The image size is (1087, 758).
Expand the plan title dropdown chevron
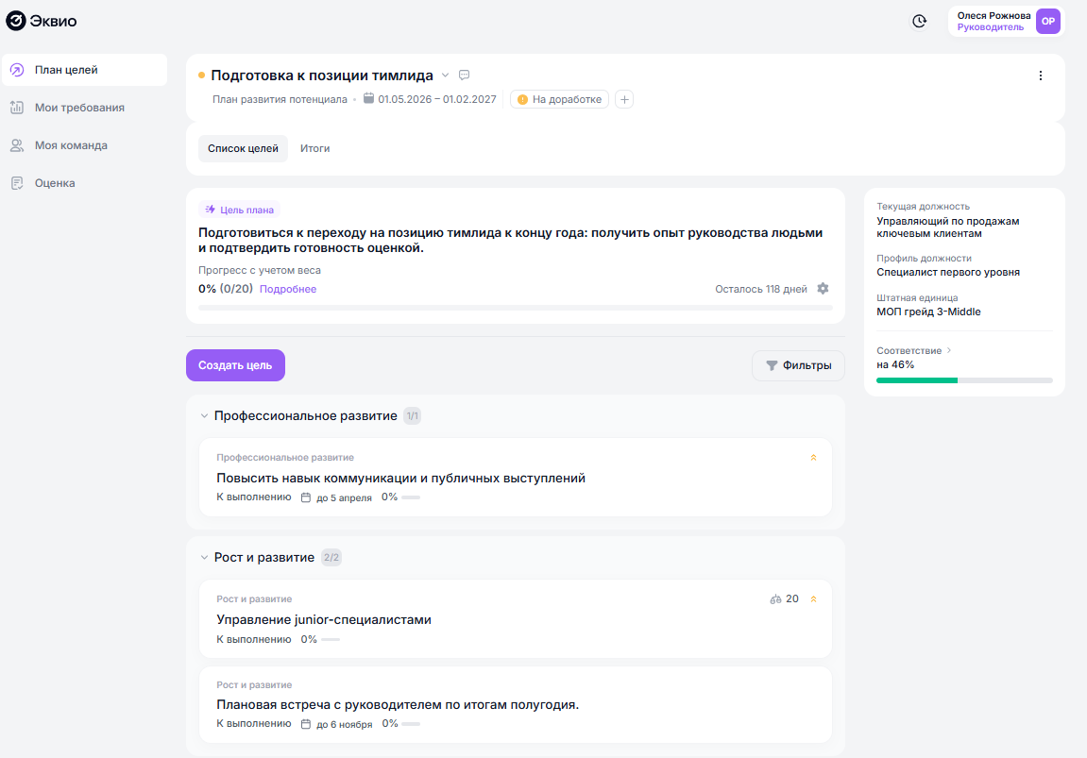pos(445,75)
